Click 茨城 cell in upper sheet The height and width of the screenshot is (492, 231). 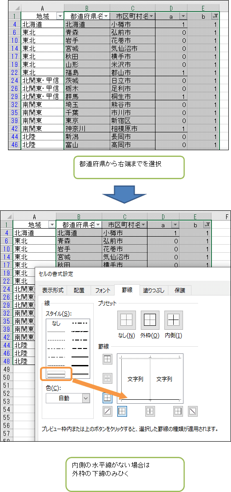87,81
